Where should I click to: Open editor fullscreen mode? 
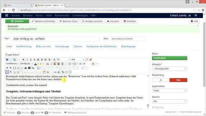(x=14, y=68)
